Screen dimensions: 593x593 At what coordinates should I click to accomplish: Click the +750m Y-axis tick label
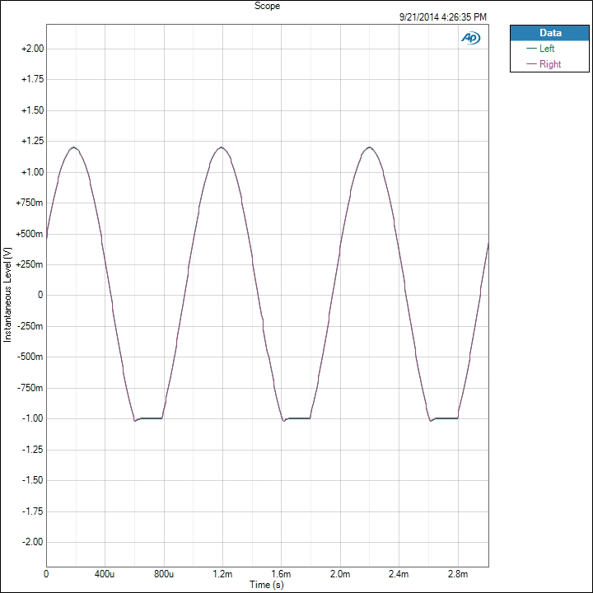[30, 203]
